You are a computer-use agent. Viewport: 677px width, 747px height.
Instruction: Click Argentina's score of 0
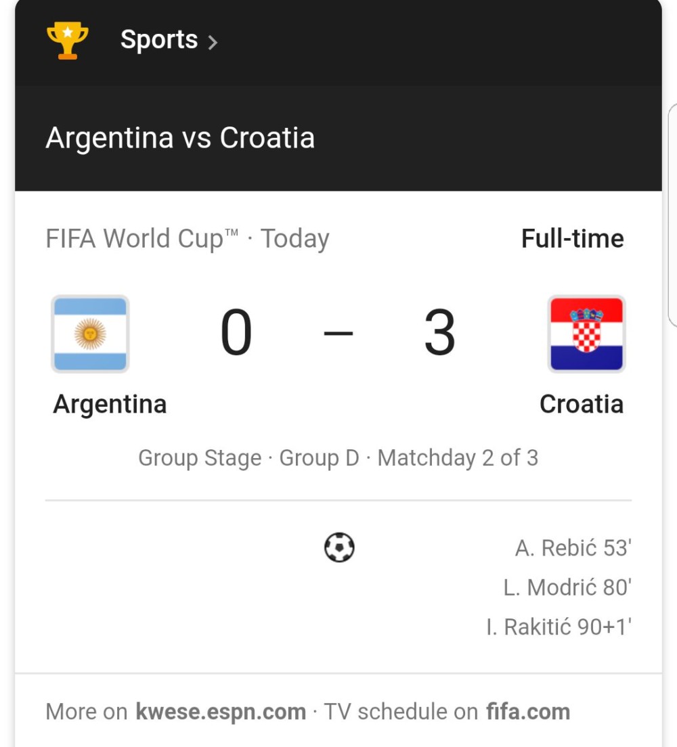236,332
